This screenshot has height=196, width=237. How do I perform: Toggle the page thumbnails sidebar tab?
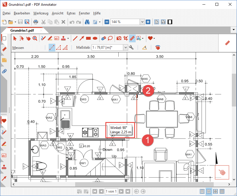pos(4,38)
